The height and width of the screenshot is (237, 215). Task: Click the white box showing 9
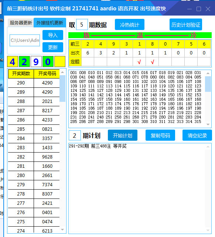[36, 61]
